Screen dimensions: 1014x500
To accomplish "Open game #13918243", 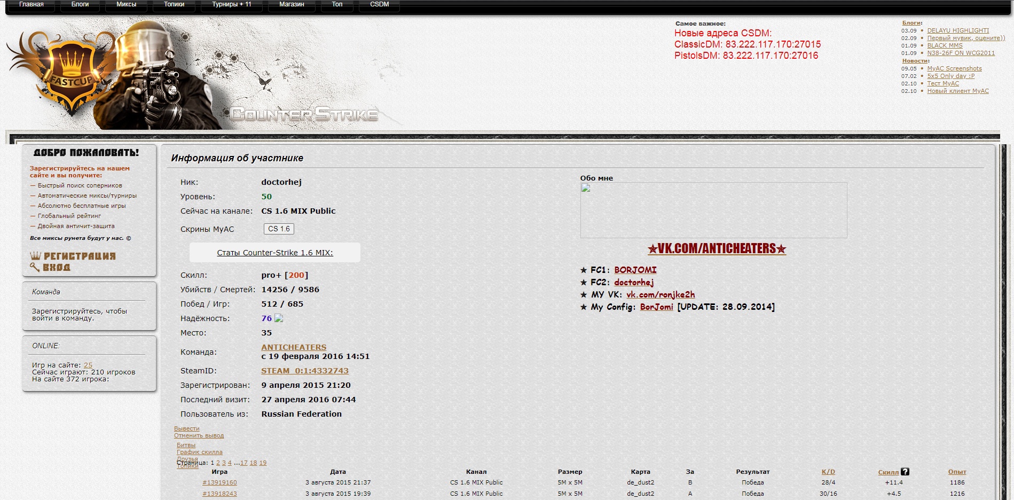I will click(219, 494).
